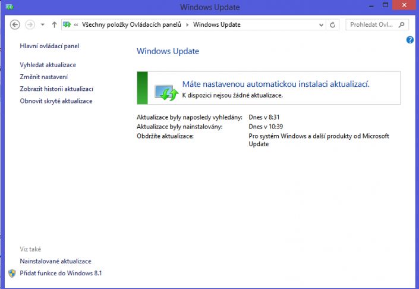Click Máte nastavenou automatickou instalaci aktualizací

[276, 84]
